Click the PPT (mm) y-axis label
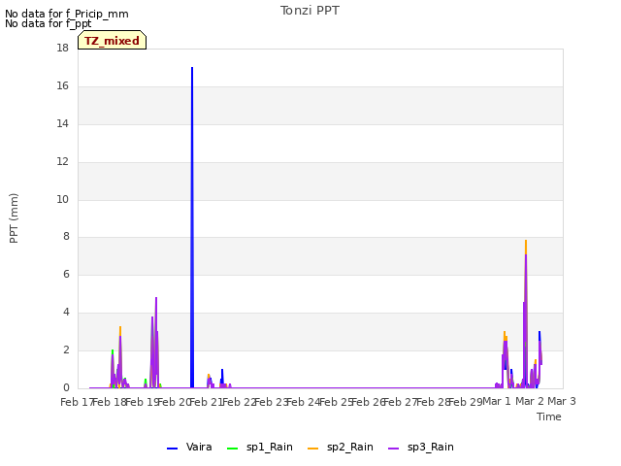The image size is (621, 466). [14, 218]
